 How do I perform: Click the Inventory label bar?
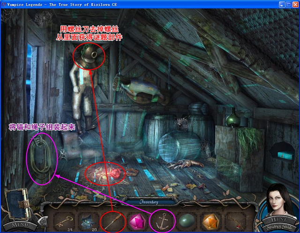pos(149,202)
